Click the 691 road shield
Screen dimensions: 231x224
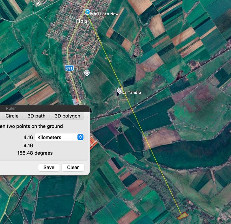69,68
